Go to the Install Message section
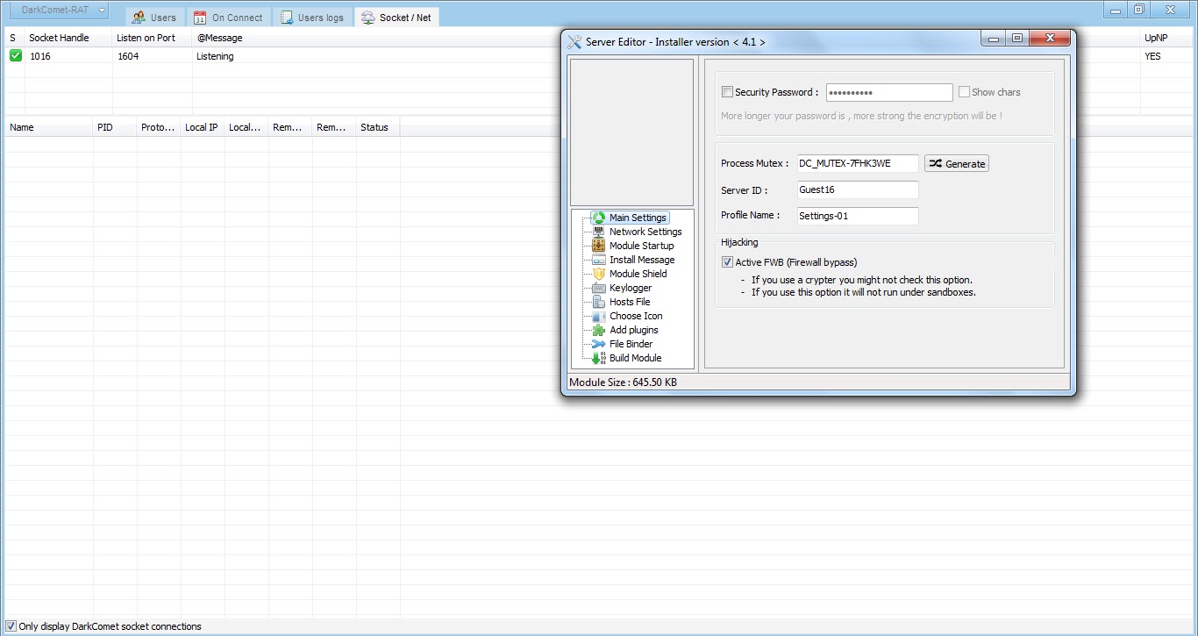 point(642,260)
